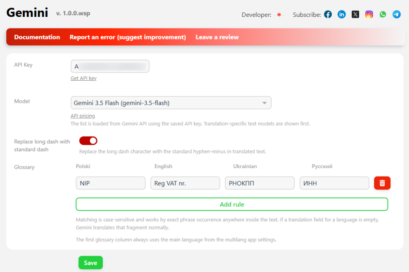Open the X (Twitter) subscribe icon
409x272 pixels.
click(x=355, y=14)
